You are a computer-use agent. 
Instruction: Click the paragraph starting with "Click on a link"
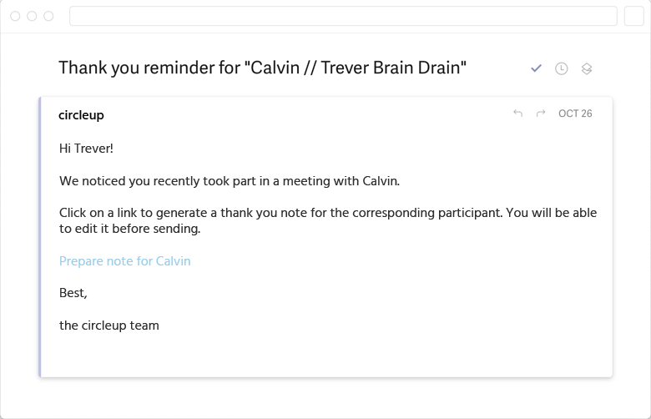[x=328, y=220]
